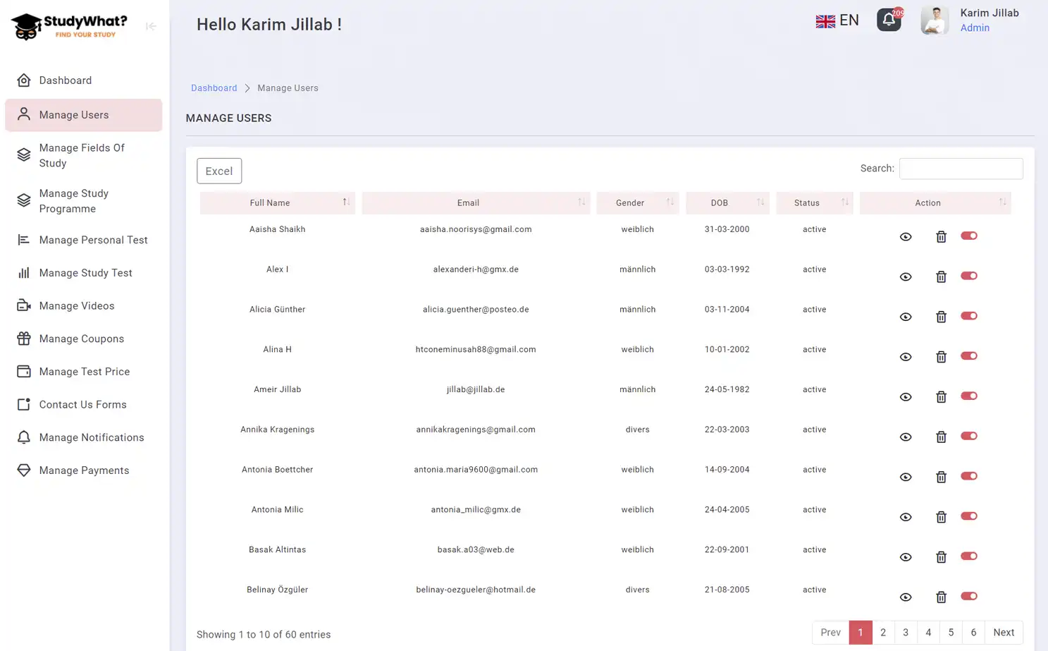The width and height of the screenshot is (1048, 651).
Task: Open the notifications bell icon
Action: (x=889, y=20)
